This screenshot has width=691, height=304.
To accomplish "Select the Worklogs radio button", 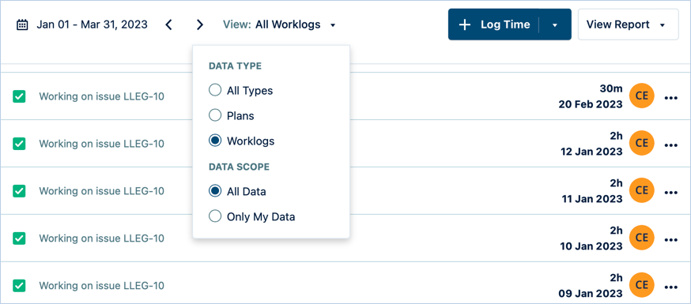I will pyautogui.click(x=215, y=141).
